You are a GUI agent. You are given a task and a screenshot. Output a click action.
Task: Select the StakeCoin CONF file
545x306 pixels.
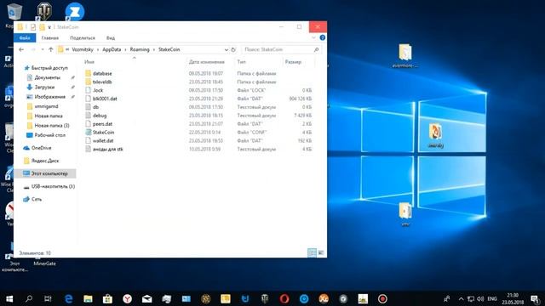pos(103,133)
